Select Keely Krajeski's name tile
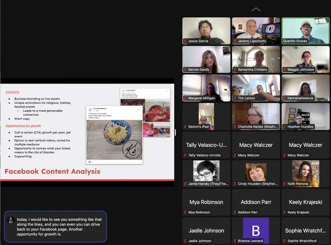The width and height of the screenshot is (331, 245). pos(306,202)
